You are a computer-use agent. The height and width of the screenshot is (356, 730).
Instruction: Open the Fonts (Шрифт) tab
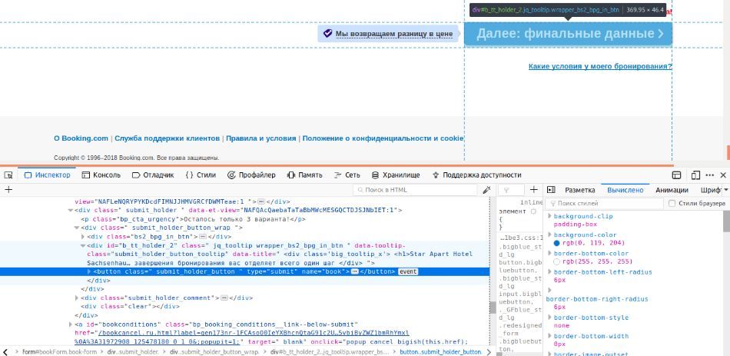(711, 190)
